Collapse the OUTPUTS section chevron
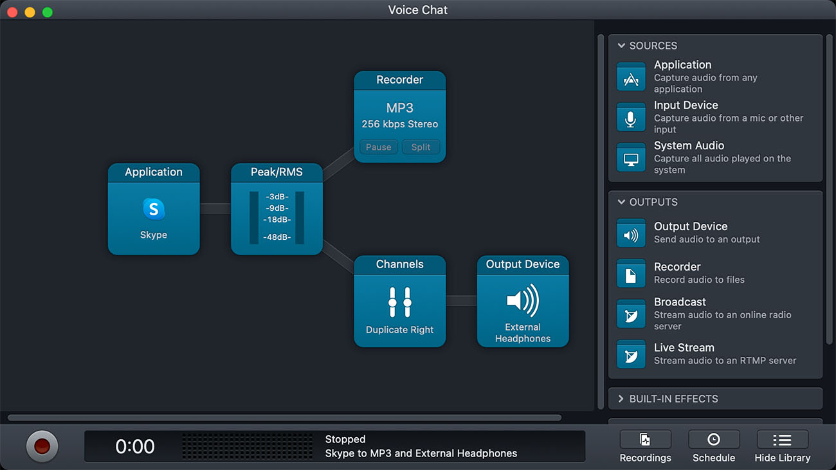Screen dimensions: 836x470 (x=621, y=202)
